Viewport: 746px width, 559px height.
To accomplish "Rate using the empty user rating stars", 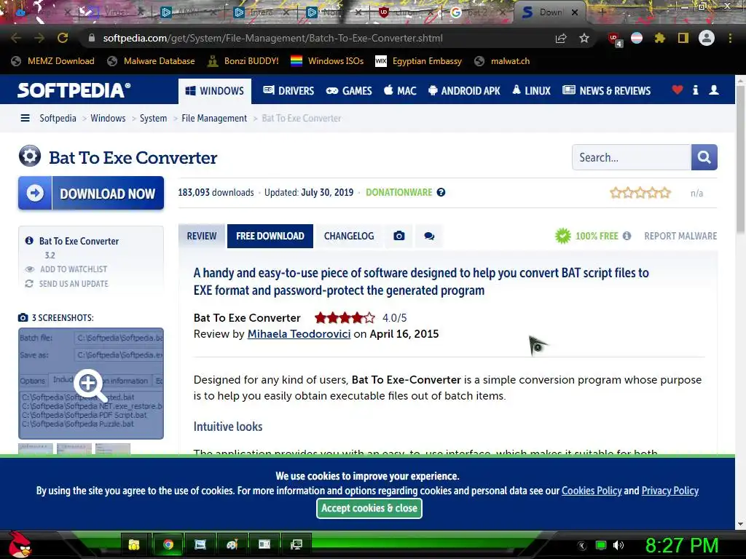I will [x=640, y=193].
